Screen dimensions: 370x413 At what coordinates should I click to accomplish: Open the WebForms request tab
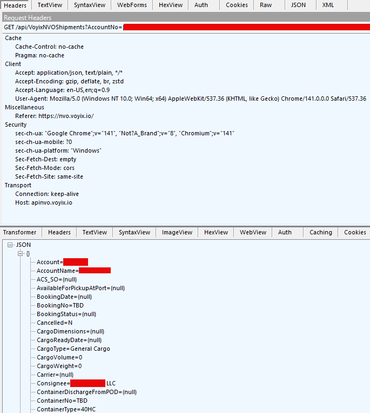click(132, 5)
